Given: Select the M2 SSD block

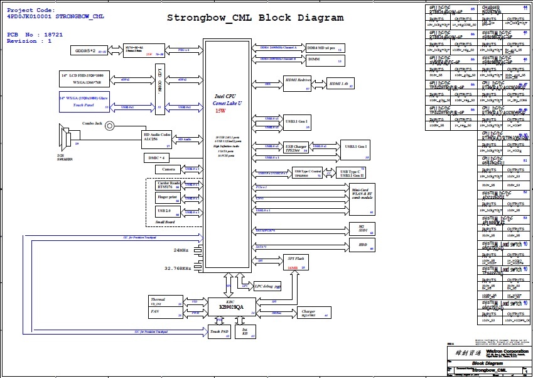Looking at the screenshot, I should pos(362,229).
